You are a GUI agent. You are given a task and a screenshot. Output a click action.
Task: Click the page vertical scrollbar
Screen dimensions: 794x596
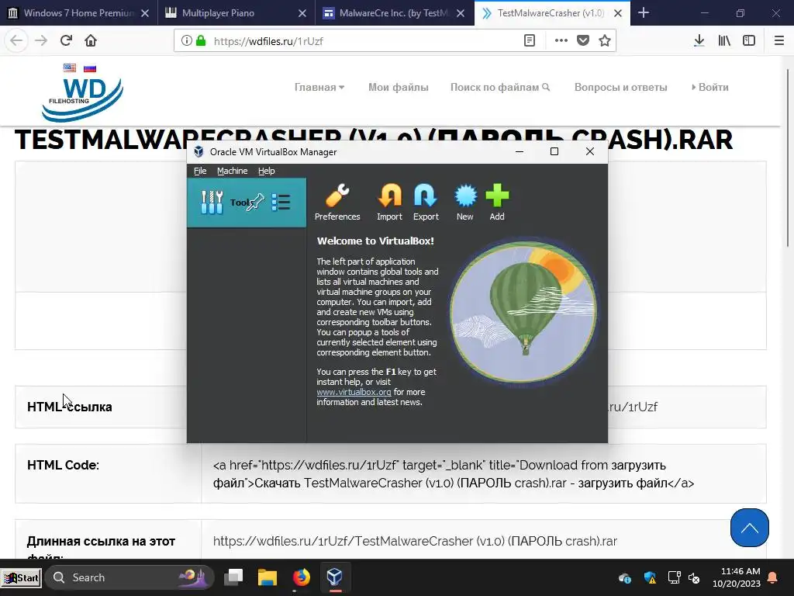[789, 157]
